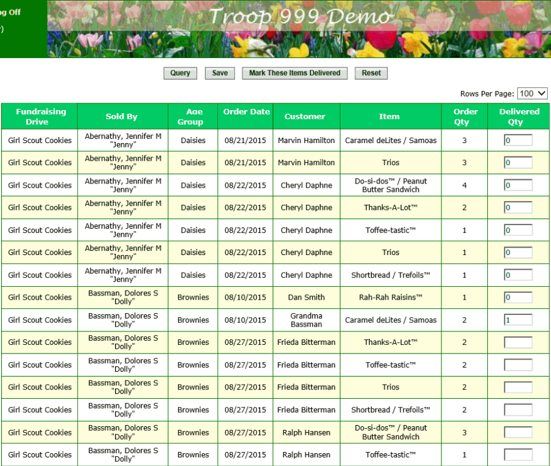
Task: Click Thanks-A-Lot™ item in Cheryl Daphne row
Action: 391,207
